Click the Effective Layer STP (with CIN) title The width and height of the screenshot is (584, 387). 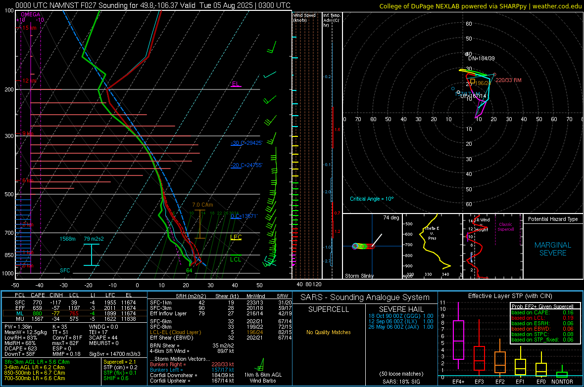[x=510, y=296]
